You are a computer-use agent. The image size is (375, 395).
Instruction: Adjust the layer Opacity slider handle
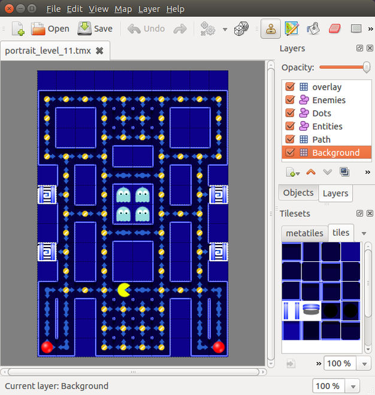coord(367,67)
